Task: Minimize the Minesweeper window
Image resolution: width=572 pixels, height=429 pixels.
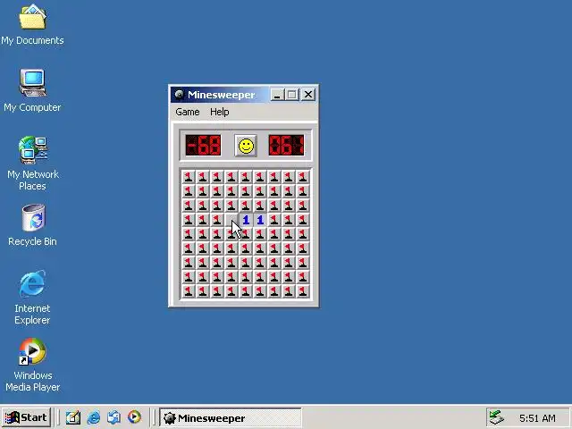Action: (x=277, y=95)
